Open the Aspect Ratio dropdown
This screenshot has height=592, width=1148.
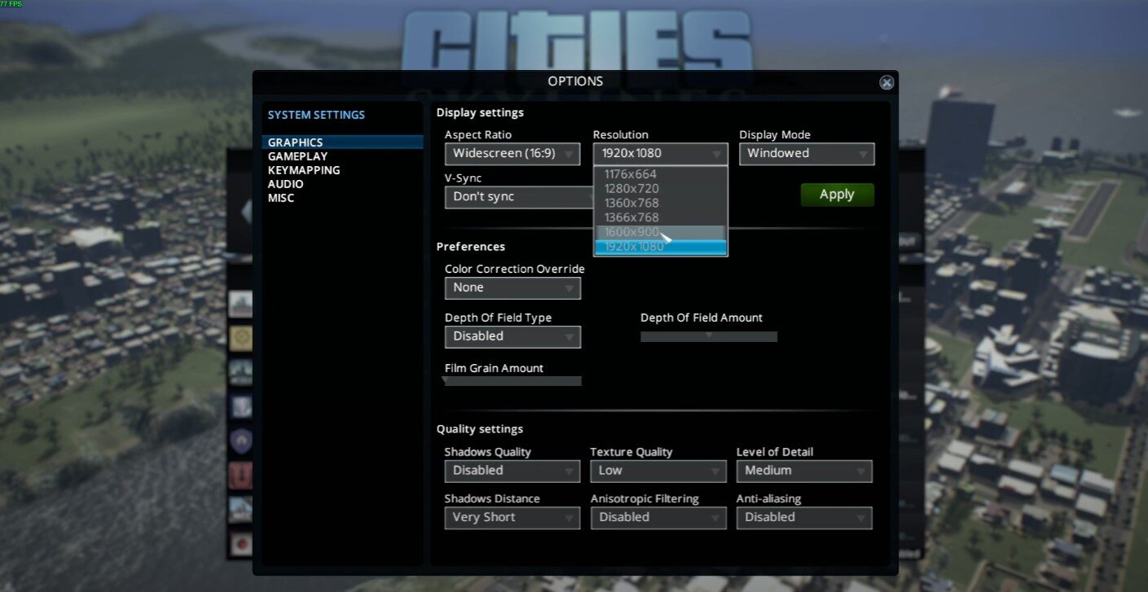coord(512,154)
